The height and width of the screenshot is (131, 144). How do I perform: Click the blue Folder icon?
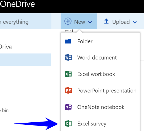[68, 41]
